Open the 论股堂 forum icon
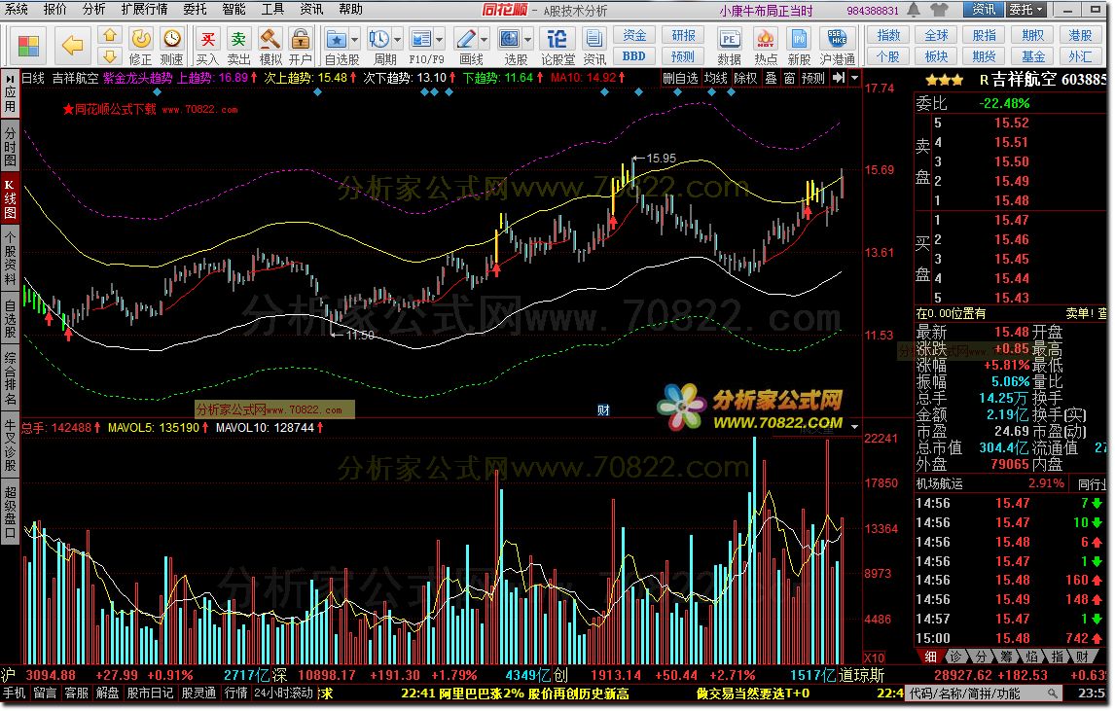 tap(558, 38)
